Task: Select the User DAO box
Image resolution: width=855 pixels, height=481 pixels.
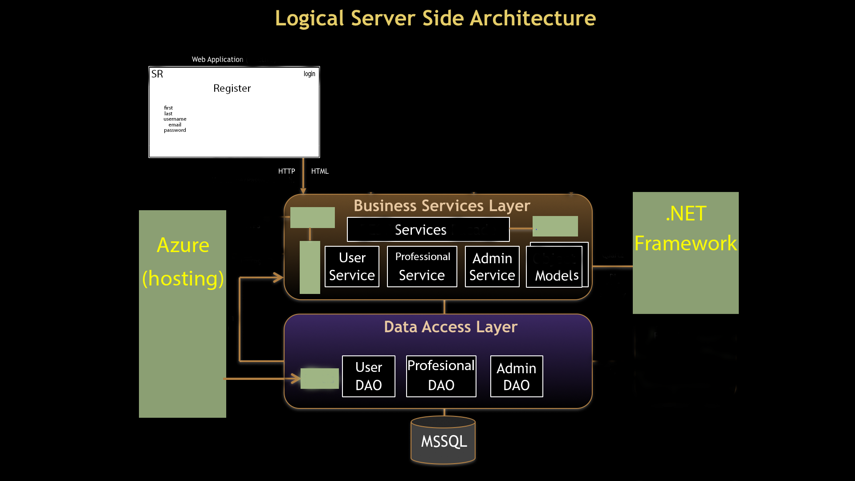Action: 368,376
